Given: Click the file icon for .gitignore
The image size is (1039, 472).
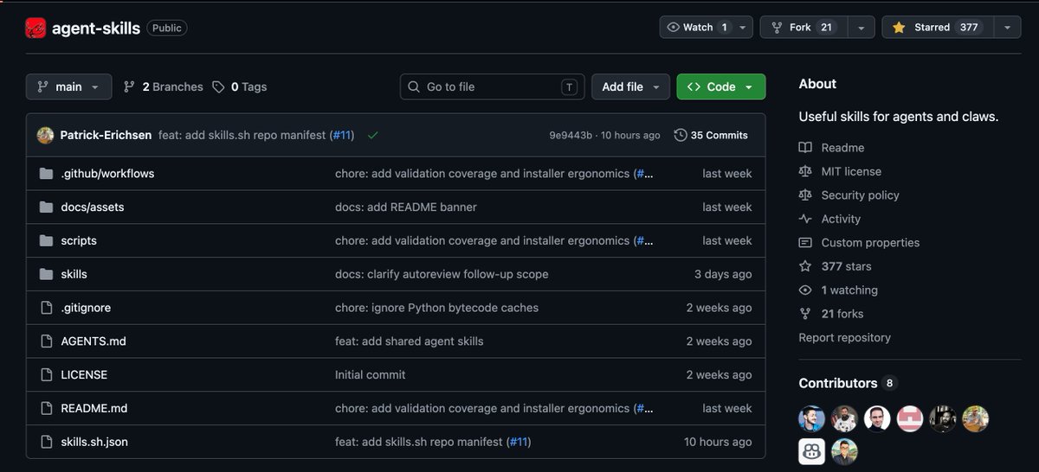Looking at the screenshot, I should pos(46,308).
